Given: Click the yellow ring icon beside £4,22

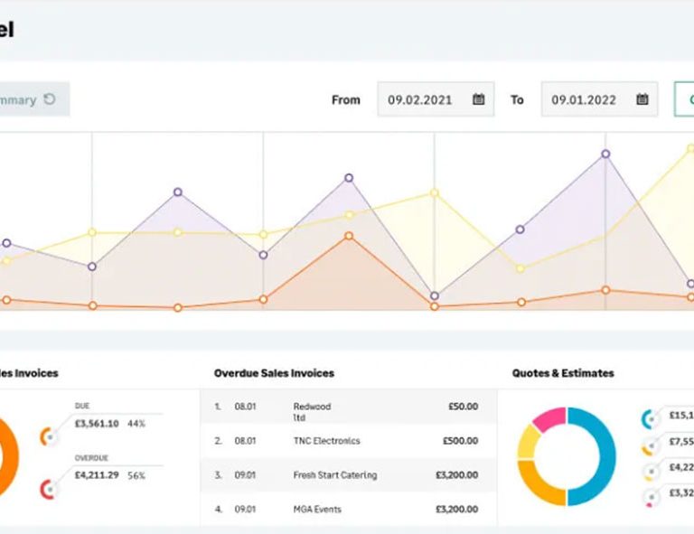Looking at the screenshot, I should click(x=650, y=472).
